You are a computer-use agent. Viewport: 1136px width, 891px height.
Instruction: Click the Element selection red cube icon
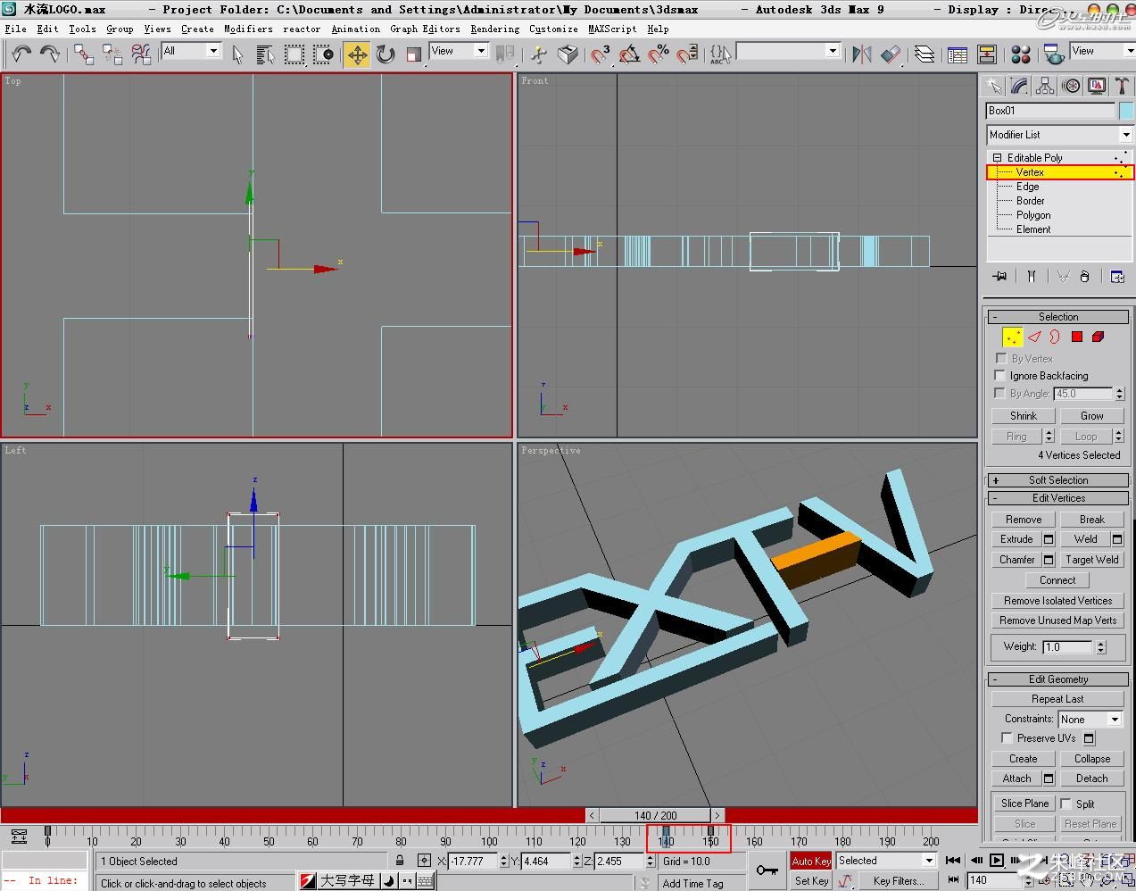[1098, 337]
